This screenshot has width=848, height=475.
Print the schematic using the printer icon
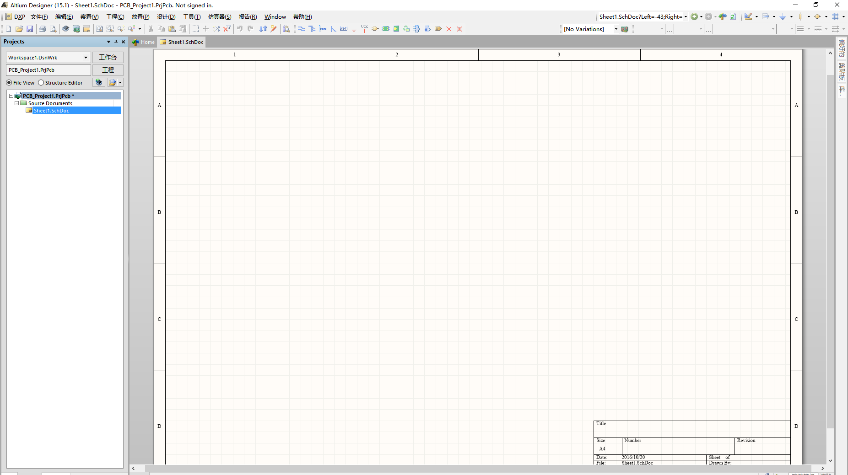coord(42,29)
